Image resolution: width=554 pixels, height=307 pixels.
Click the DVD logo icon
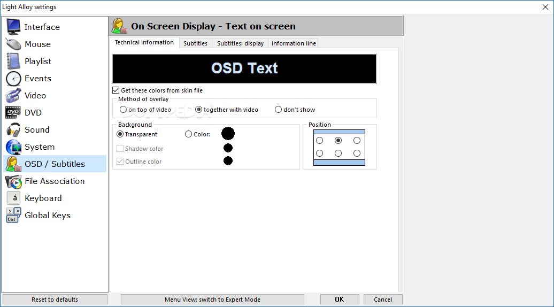(x=13, y=112)
